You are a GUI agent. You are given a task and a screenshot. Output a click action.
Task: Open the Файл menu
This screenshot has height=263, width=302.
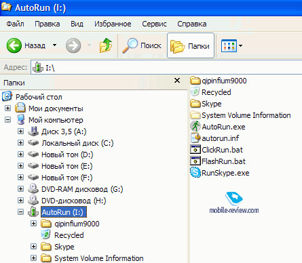[15, 24]
